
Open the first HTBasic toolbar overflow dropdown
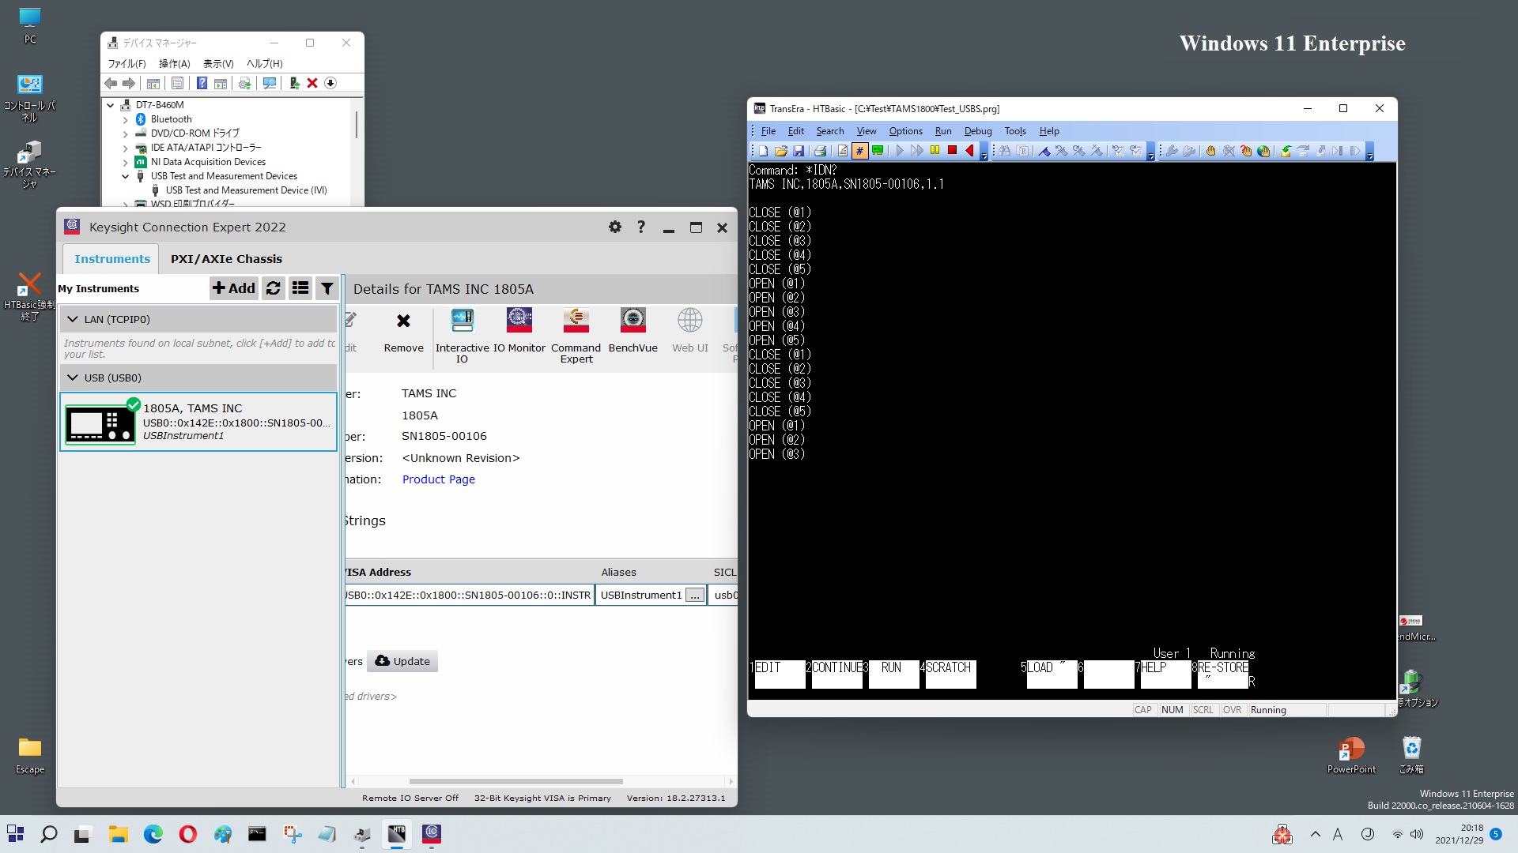pos(984,152)
